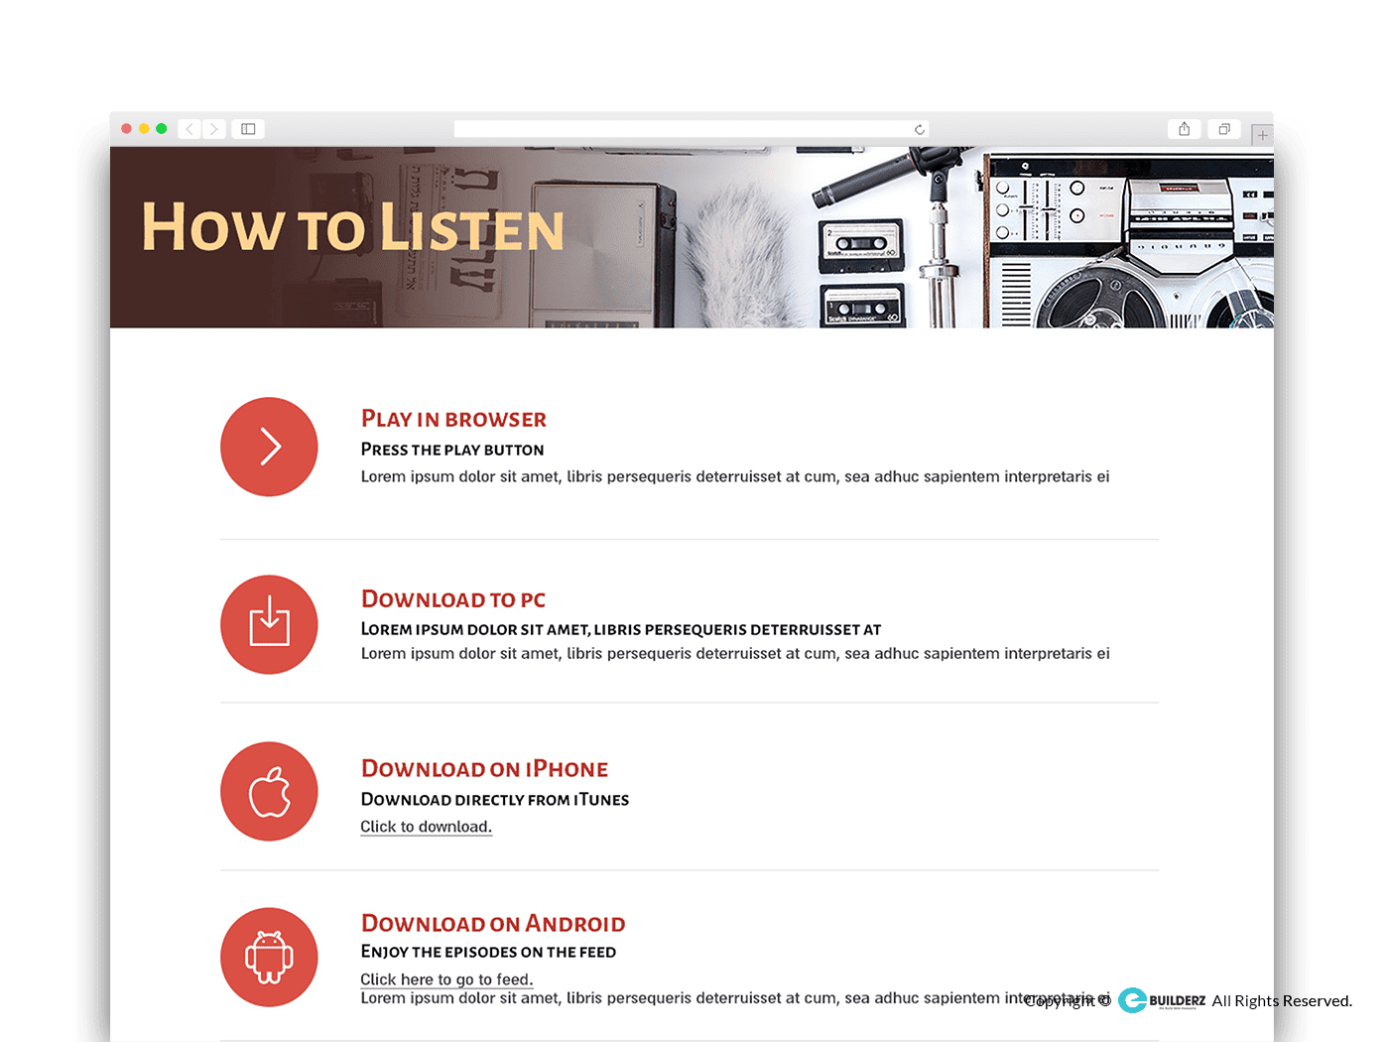The height and width of the screenshot is (1042, 1389).
Task: Open the 'Click here to go to feed.' link
Action: pos(446,979)
